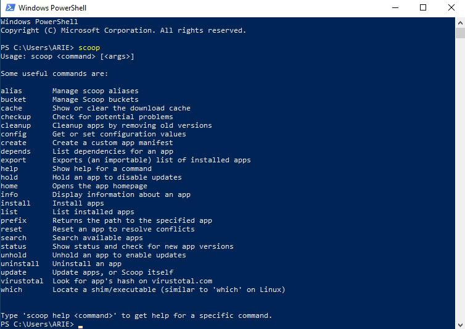Click 'Display information about an app' text
465x329 pixels.
[121, 194]
